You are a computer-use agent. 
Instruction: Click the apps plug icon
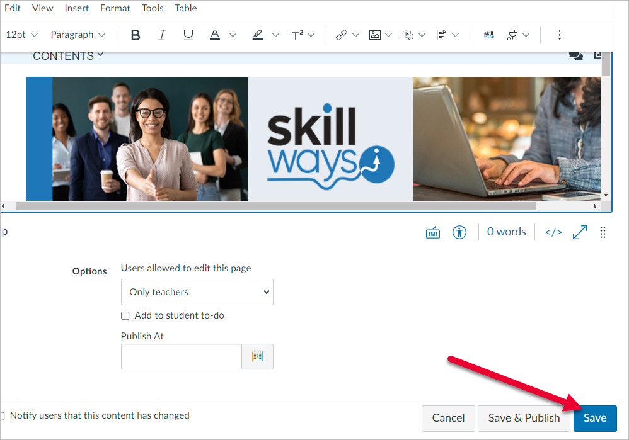[512, 35]
